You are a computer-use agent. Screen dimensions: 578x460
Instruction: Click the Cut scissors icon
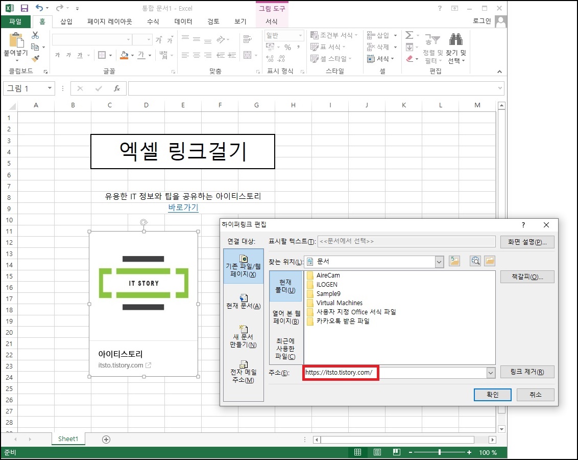pyautogui.click(x=35, y=35)
